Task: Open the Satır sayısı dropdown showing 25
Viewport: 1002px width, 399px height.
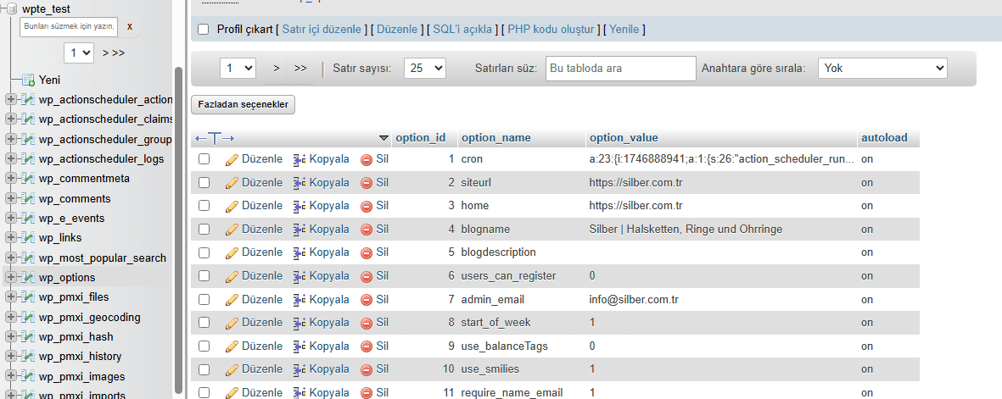Action: click(x=424, y=69)
